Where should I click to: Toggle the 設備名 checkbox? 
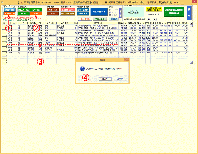(x=110, y=15)
